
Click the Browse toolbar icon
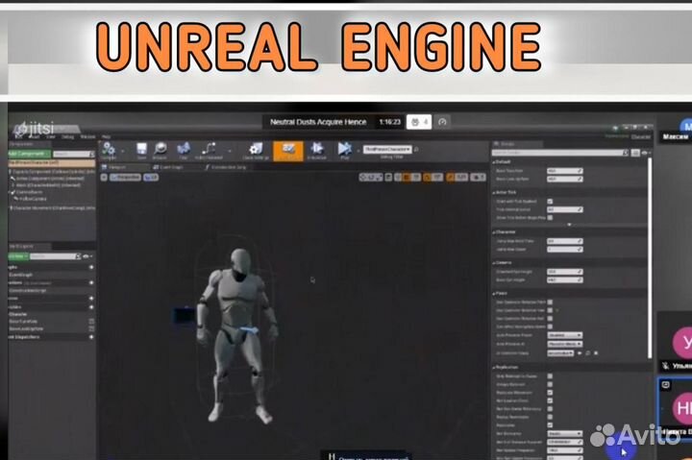coord(160,150)
